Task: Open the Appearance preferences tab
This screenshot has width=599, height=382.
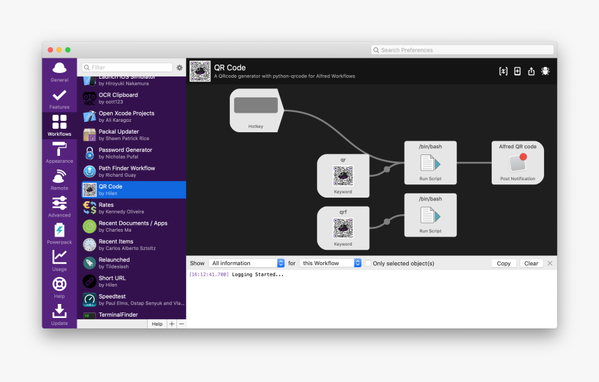Action: [x=59, y=152]
